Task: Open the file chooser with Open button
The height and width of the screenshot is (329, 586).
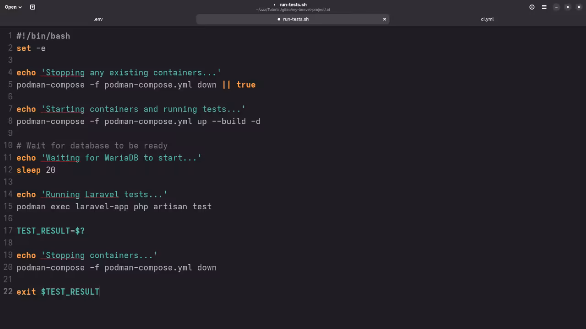Action: (13, 7)
